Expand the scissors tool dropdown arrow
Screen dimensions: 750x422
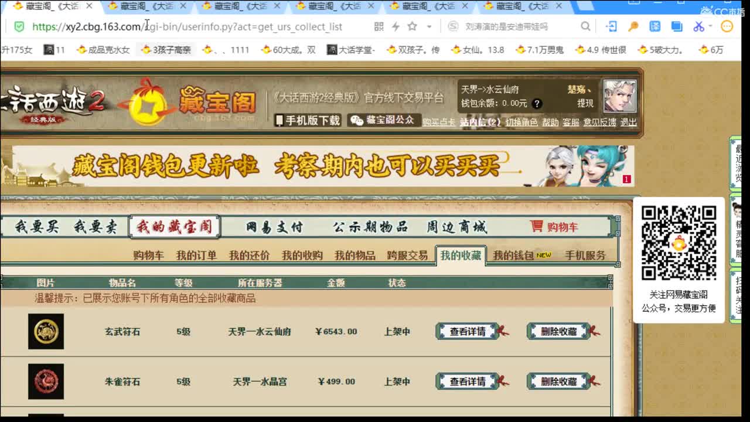[710, 26]
